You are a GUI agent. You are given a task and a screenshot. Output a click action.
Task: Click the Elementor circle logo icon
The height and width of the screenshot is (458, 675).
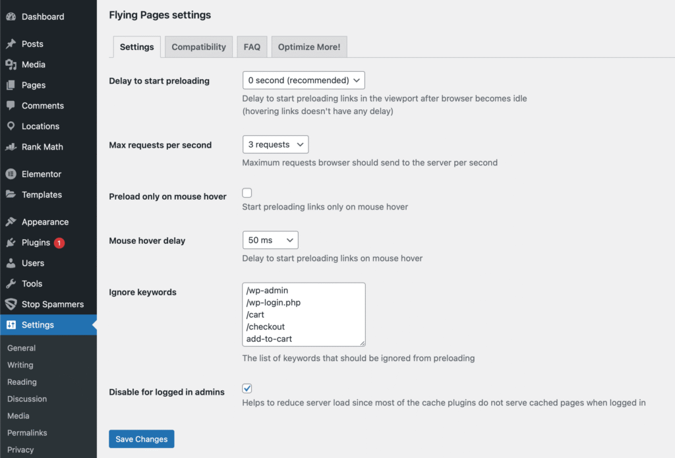click(11, 174)
